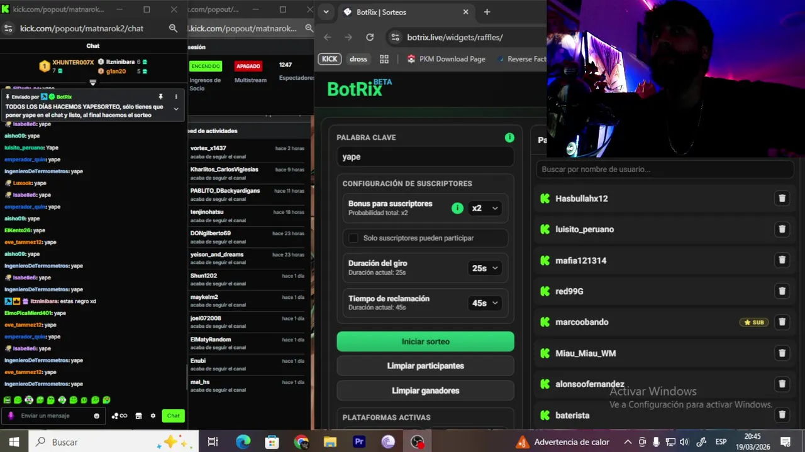The height and width of the screenshot is (452, 805).
Task: Click XHUNTER007X in the gifter leaderboard
Action: pos(73,62)
